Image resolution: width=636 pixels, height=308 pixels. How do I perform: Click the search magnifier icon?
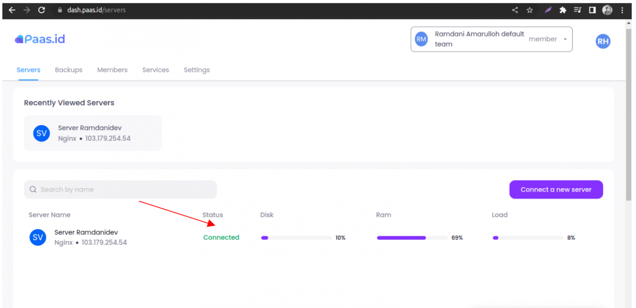(33, 189)
